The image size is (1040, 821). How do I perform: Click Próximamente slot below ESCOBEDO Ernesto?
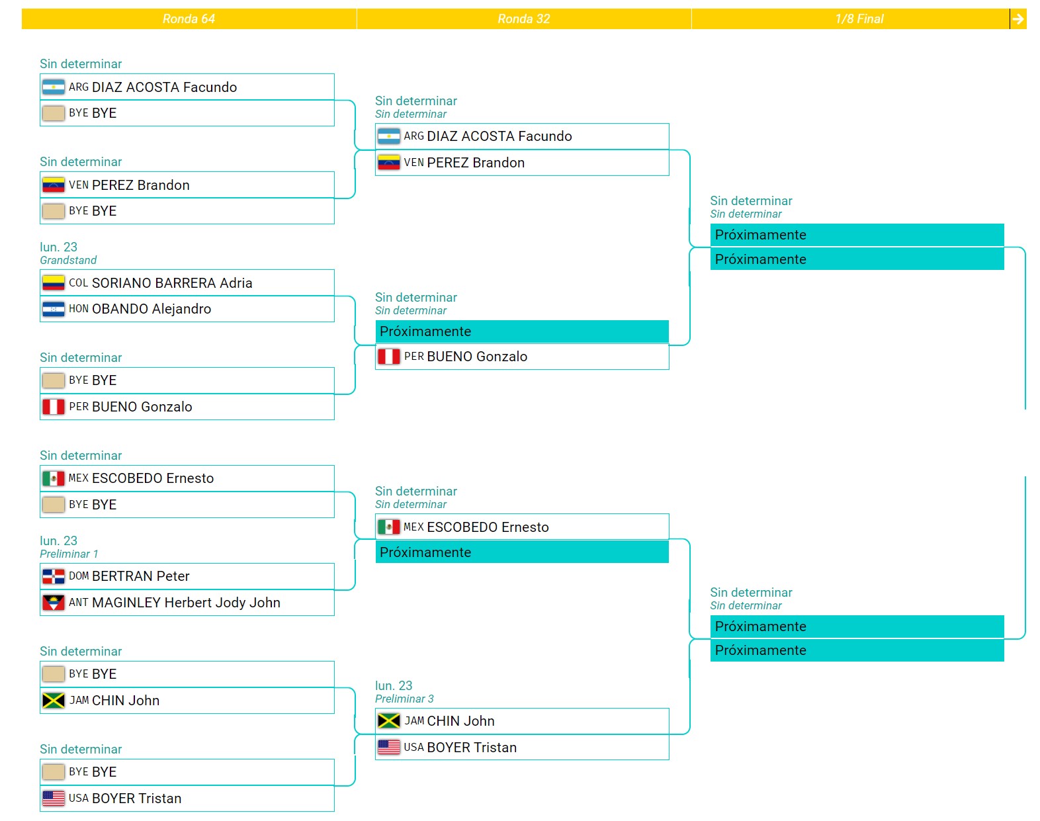point(521,552)
